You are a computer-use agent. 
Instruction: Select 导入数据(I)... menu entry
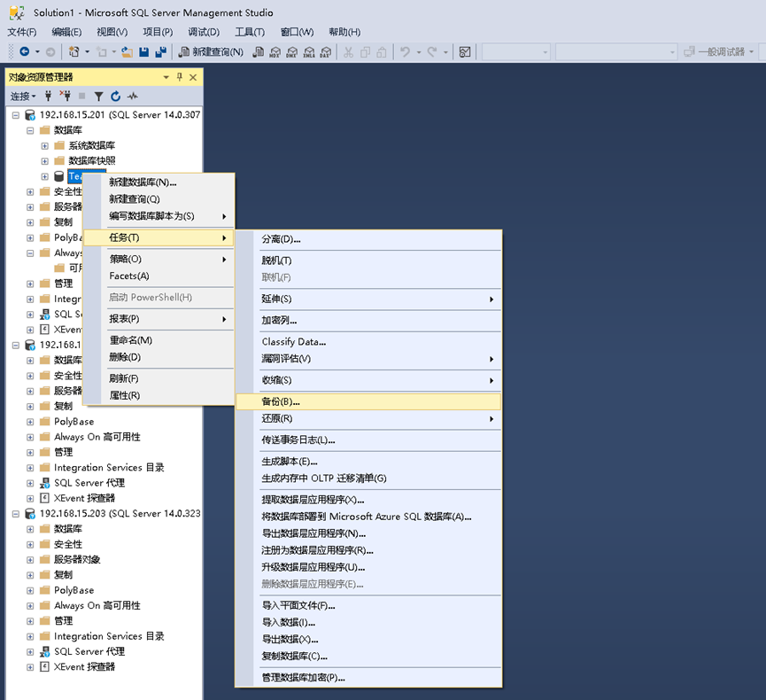pyautogui.click(x=368, y=622)
